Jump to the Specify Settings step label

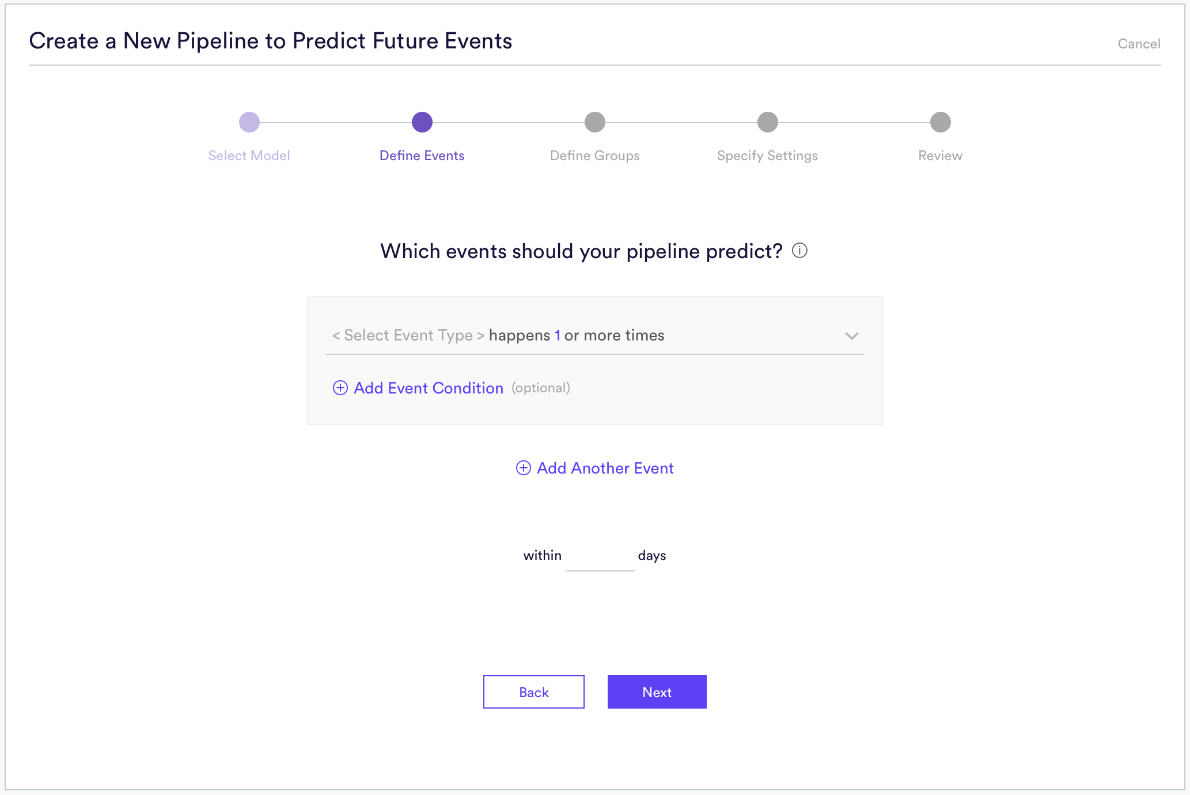(768, 156)
